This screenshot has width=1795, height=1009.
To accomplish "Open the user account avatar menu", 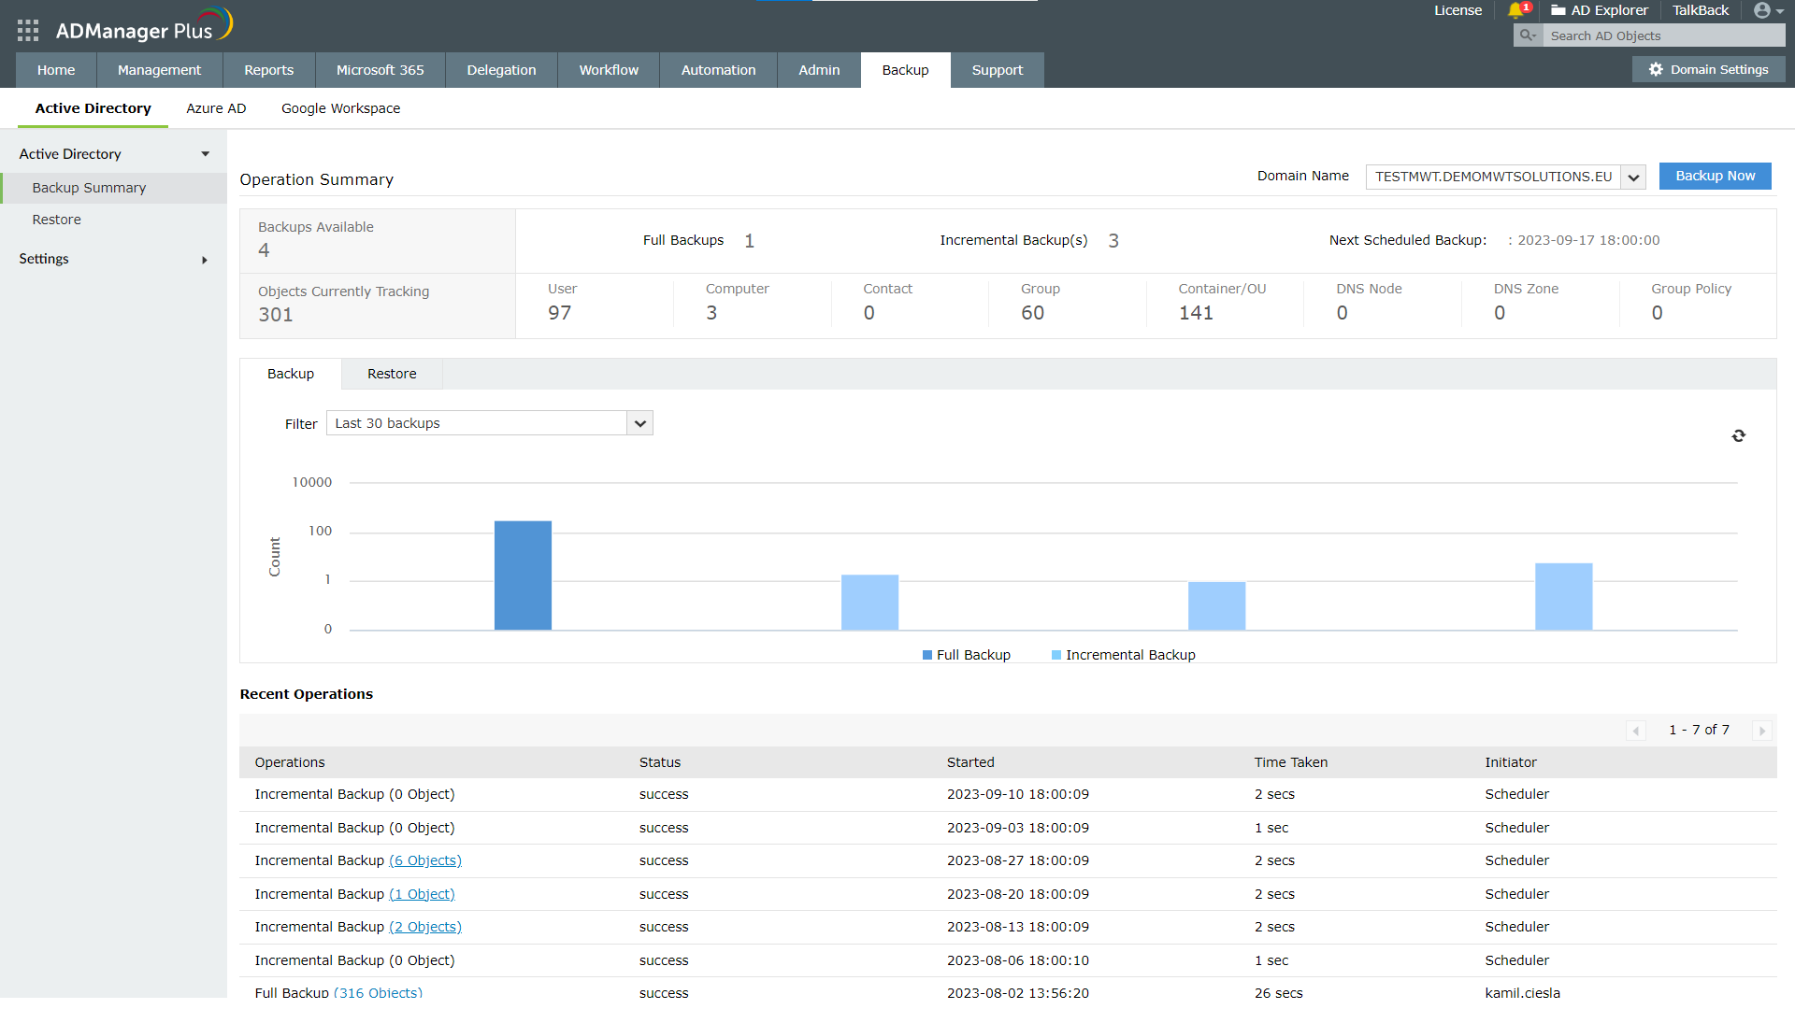I will click(x=1762, y=10).
